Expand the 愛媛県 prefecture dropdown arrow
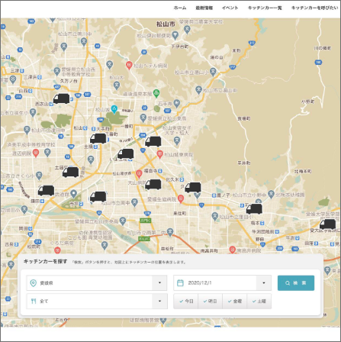The width and height of the screenshot is (341, 342). [x=159, y=282]
